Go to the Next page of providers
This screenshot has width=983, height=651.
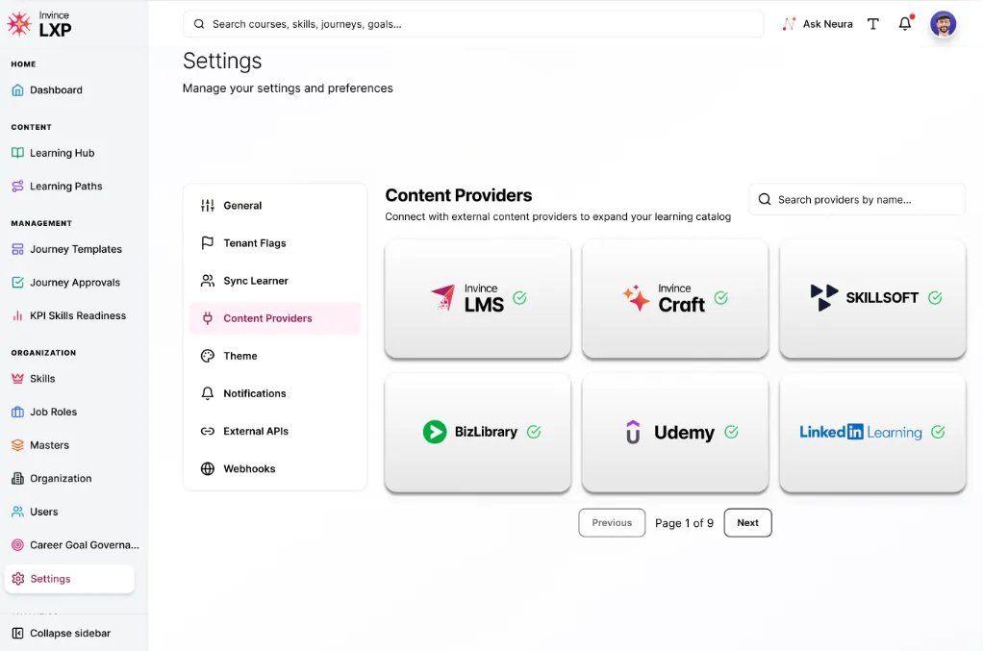(x=747, y=522)
